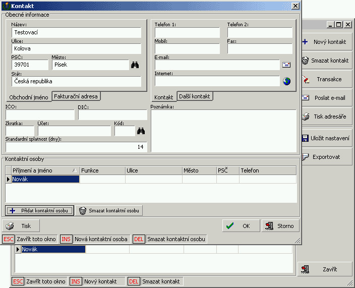Click the Název field containing Testovací
The image size is (355, 288).
(x=76, y=32)
